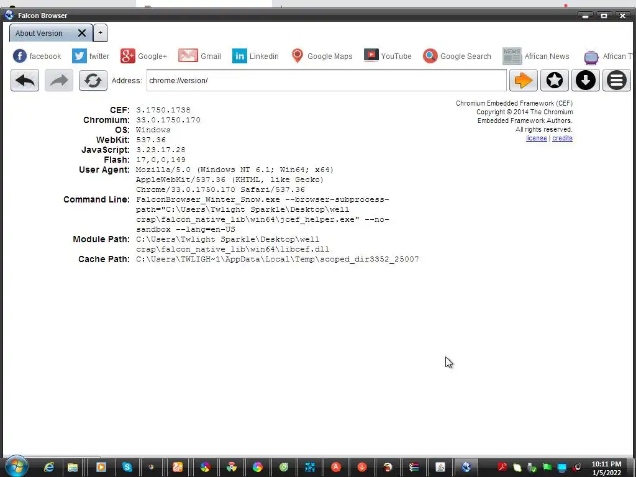Close the About Version tab
636x477 pixels.
pos(82,33)
